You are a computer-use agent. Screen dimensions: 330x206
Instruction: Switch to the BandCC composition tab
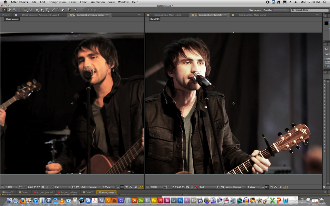pyautogui.click(x=211, y=14)
